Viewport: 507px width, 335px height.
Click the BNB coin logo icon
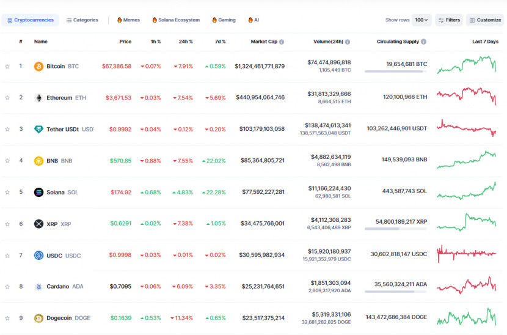coord(38,161)
